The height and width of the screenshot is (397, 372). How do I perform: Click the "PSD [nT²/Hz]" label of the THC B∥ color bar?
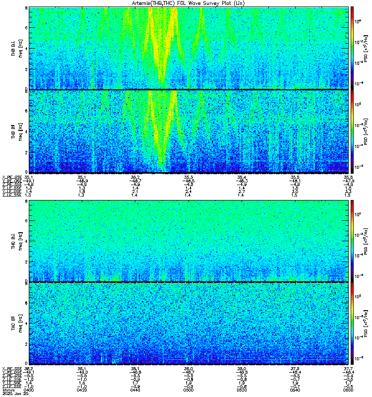pyautogui.click(x=366, y=324)
